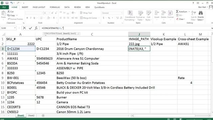Click the Paste clipboard icon

[3, 14]
